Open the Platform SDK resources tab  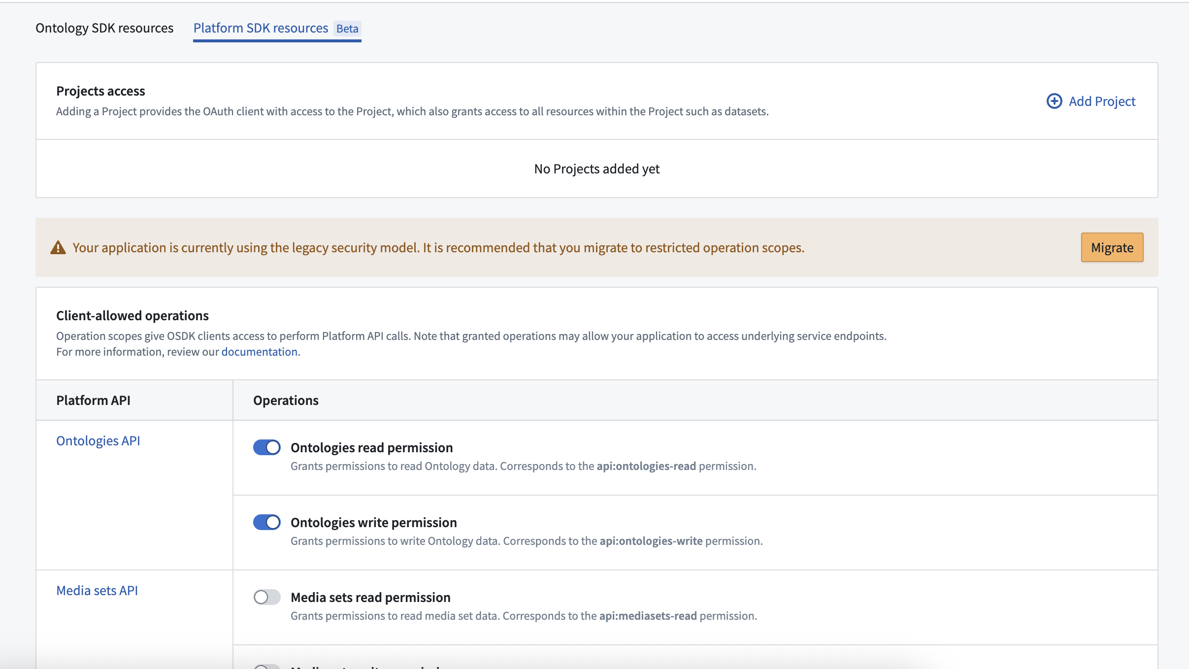click(x=260, y=28)
